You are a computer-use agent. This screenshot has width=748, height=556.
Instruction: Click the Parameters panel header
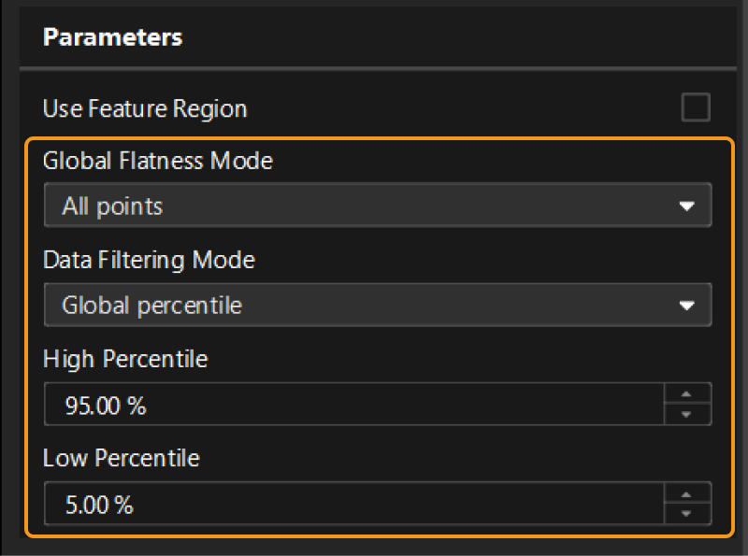113,37
